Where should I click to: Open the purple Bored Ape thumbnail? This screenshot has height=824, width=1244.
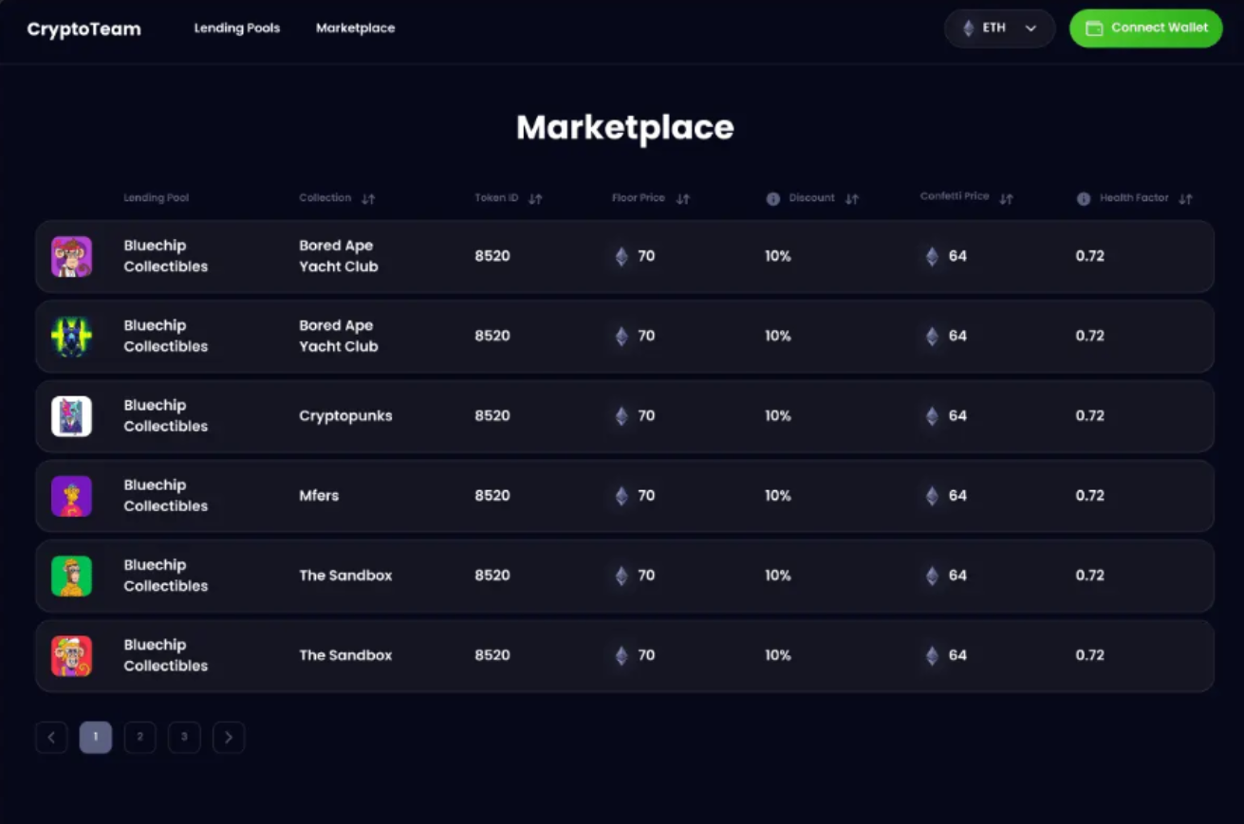click(x=71, y=257)
